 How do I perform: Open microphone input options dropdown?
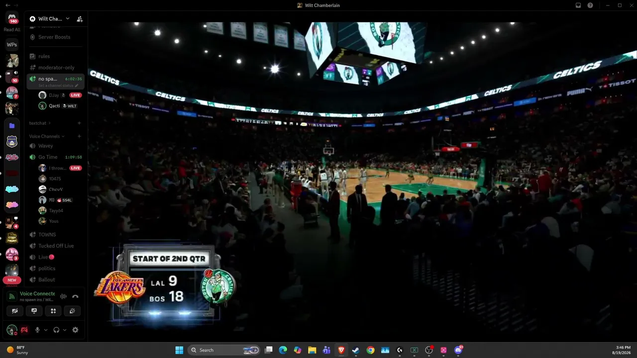point(46,330)
